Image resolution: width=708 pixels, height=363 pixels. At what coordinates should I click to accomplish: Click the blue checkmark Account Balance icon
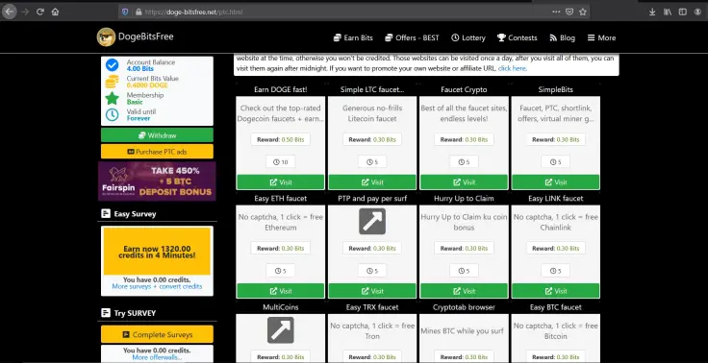coord(112,65)
